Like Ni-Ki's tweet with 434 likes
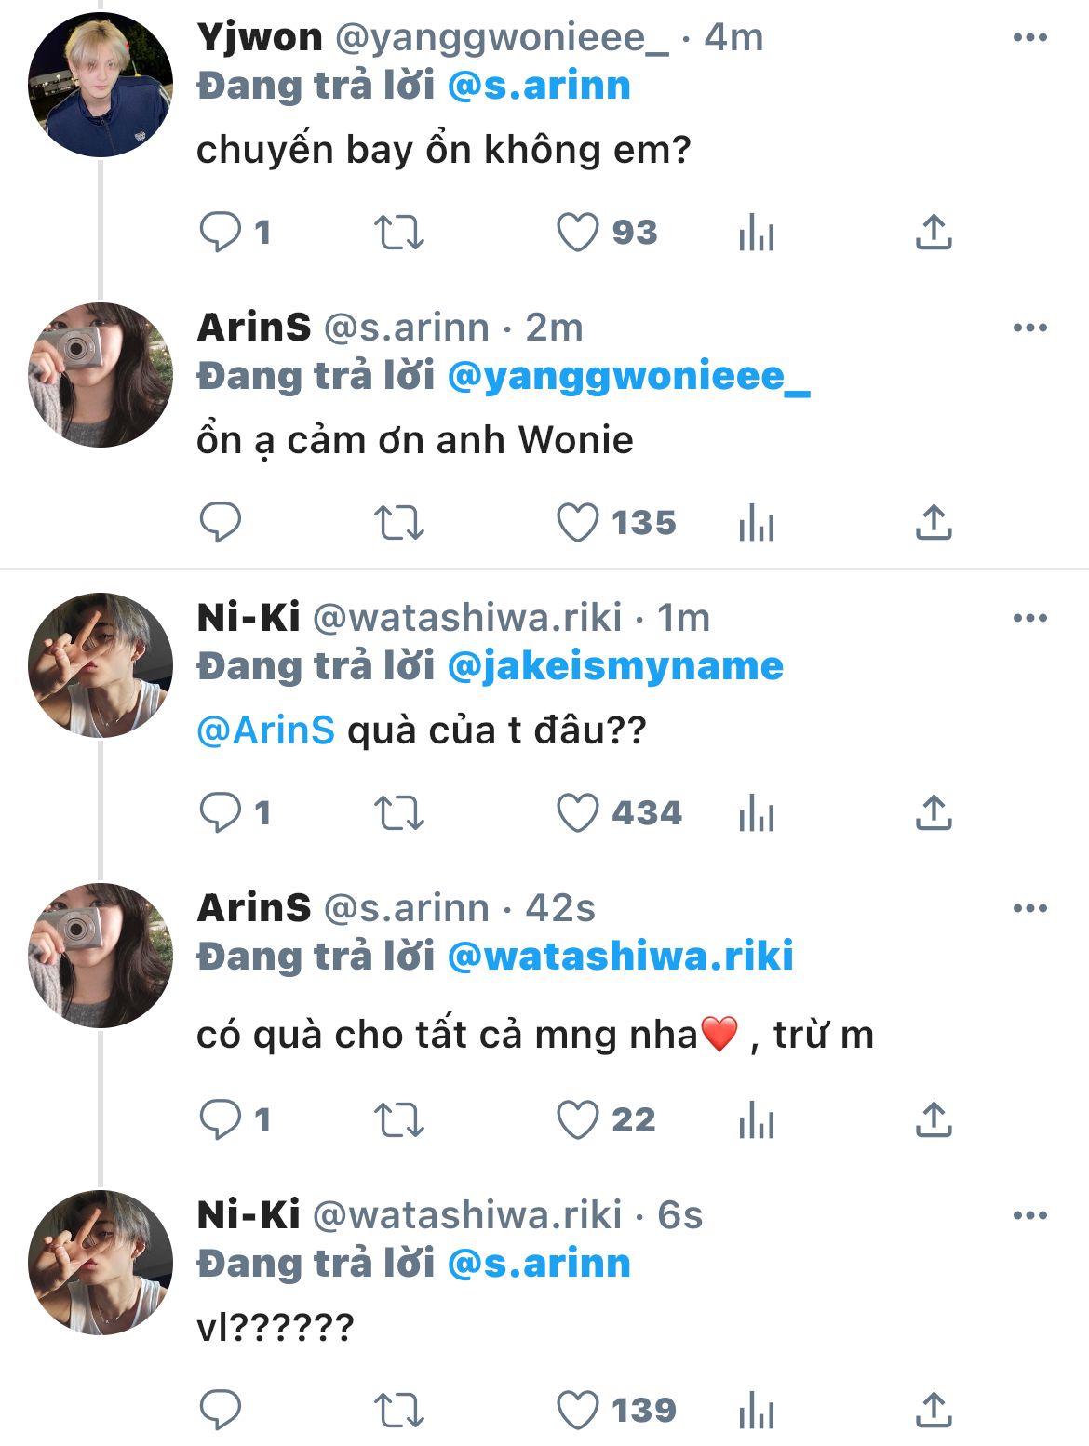This screenshot has height=1446, width=1089. click(577, 813)
